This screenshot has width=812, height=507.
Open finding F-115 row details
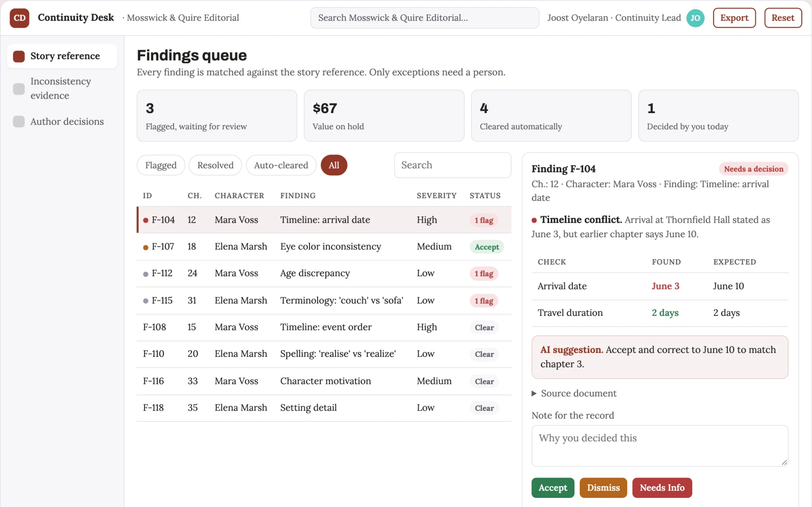pyautogui.click(x=324, y=301)
